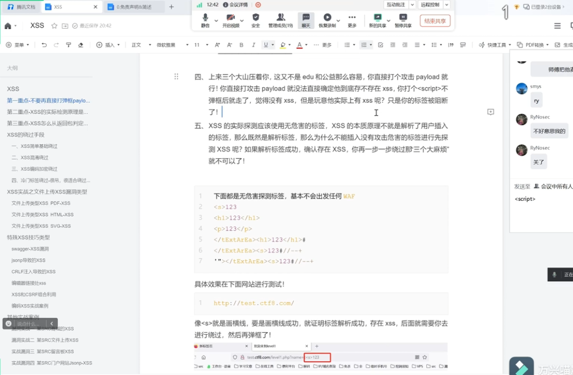Start 新的共享 new screen share

[378, 21]
